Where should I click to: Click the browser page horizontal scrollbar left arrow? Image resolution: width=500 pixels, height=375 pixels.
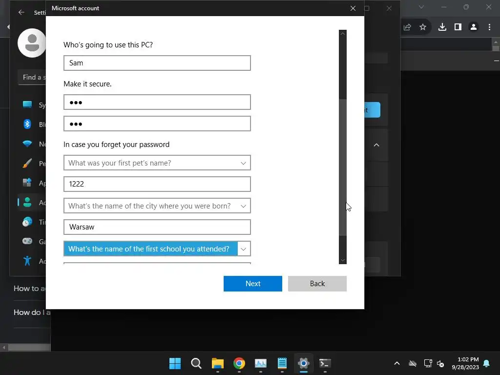[x=4, y=347]
